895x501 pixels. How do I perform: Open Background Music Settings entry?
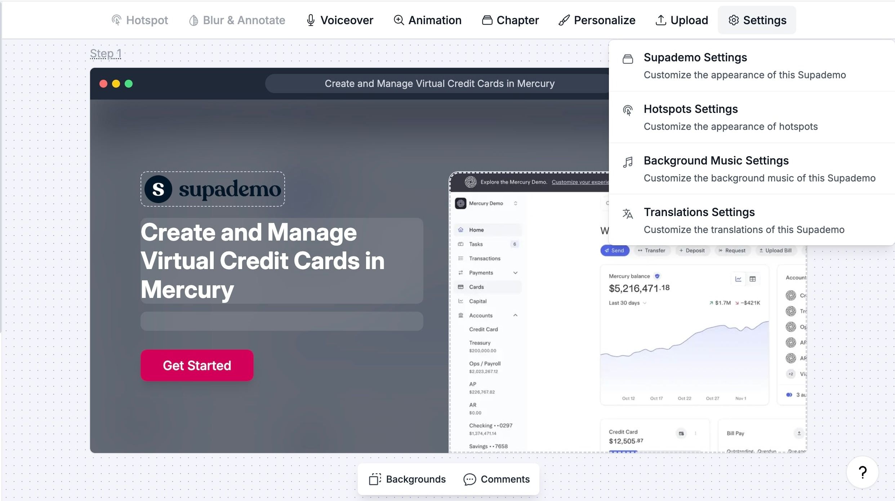click(x=752, y=169)
